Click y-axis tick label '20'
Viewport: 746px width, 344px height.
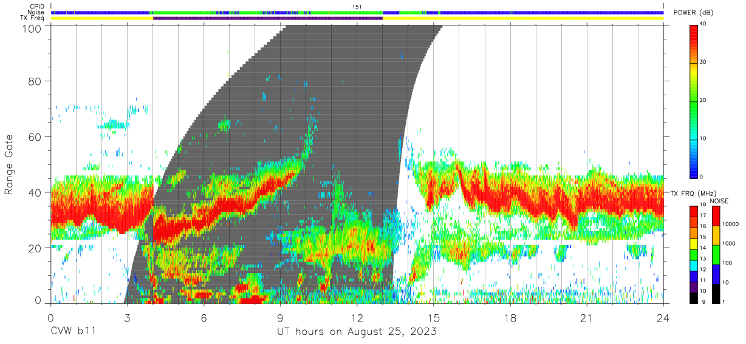(x=35, y=248)
